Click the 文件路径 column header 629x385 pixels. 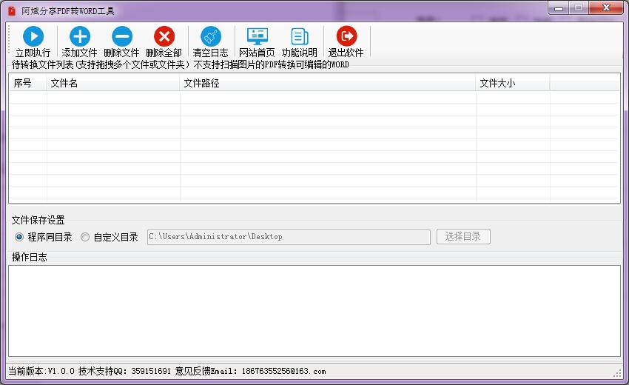328,83
